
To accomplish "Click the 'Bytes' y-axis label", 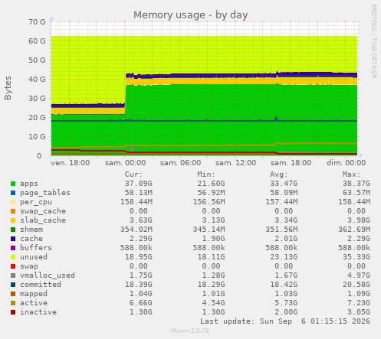I will [x=8, y=88].
